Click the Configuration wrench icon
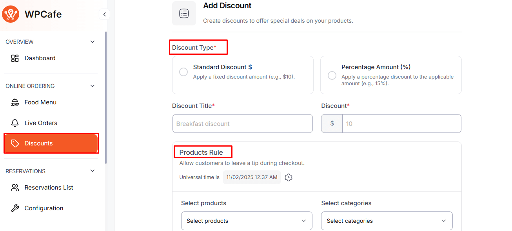Viewport: 512px width, 231px height. [15, 208]
